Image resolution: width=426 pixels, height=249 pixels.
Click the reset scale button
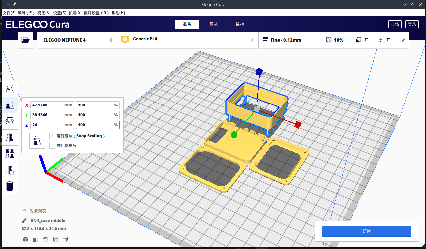click(x=37, y=141)
